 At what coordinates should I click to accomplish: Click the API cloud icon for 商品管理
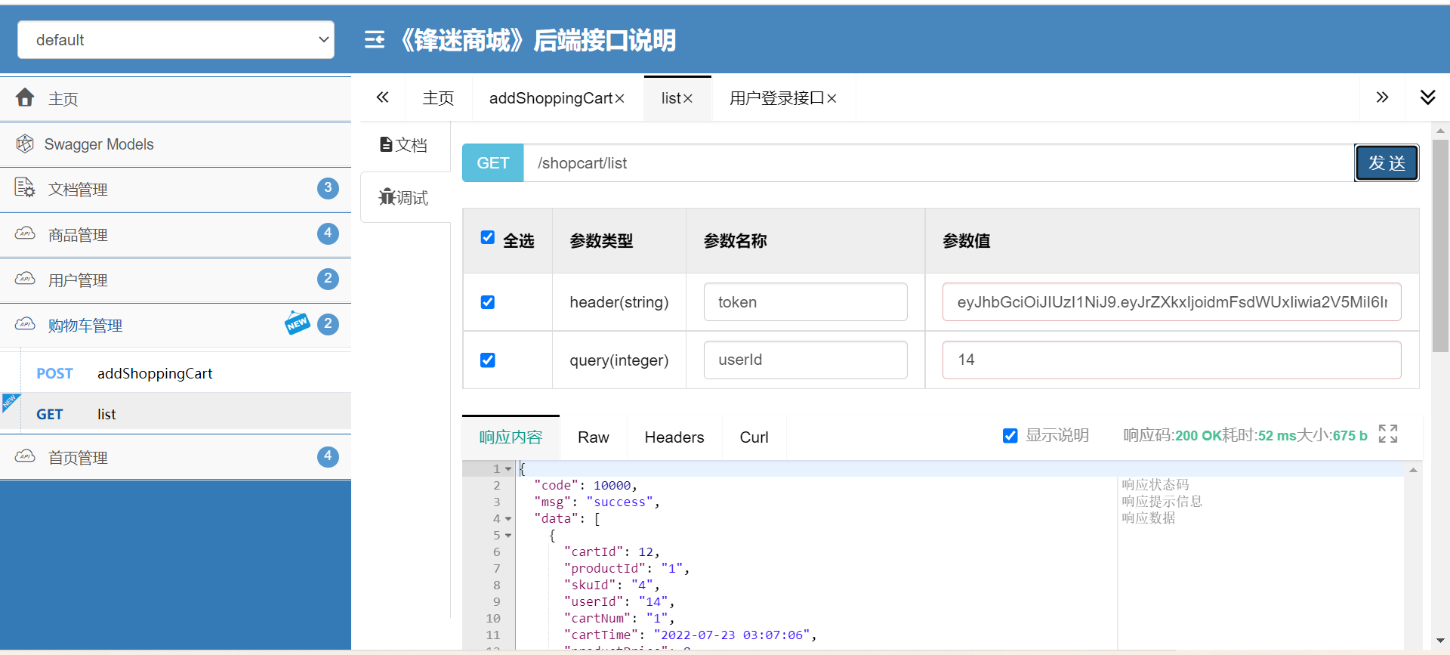(25, 233)
